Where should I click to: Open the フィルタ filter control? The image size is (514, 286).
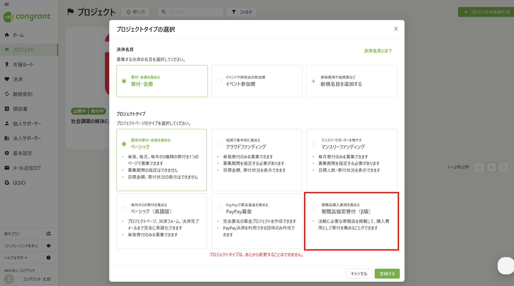(x=241, y=12)
